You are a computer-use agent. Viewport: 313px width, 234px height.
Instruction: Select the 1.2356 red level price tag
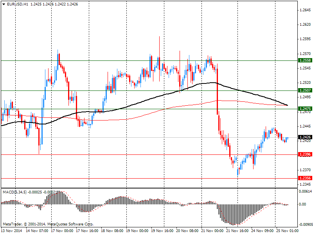pos(305,178)
